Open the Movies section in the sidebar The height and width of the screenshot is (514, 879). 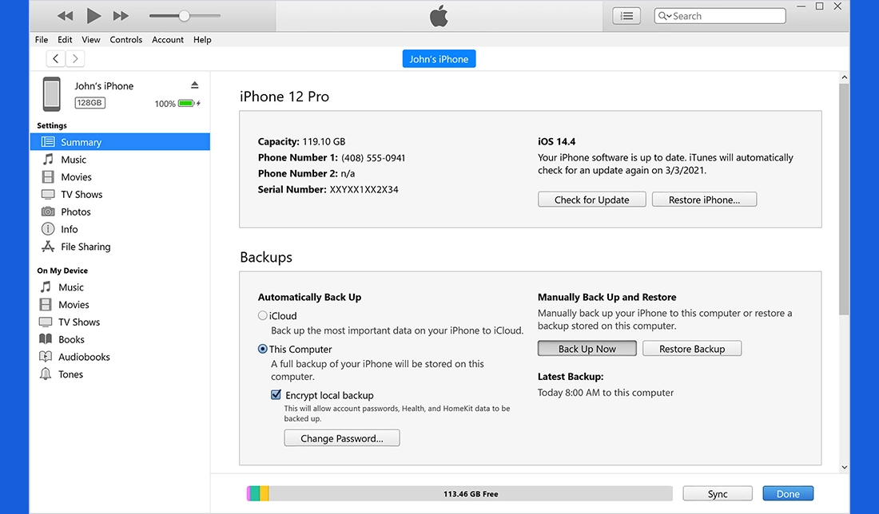point(76,176)
